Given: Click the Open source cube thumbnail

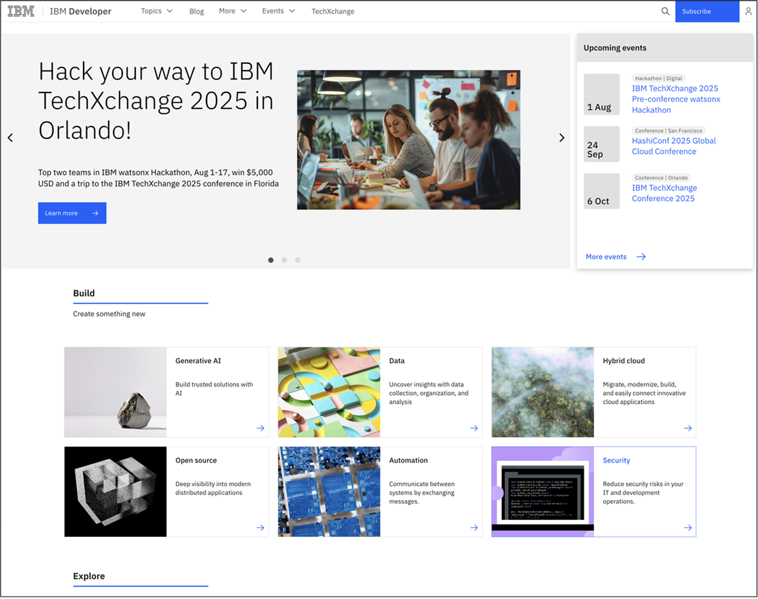Looking at the screenshot, I should [x=115, y=491].
